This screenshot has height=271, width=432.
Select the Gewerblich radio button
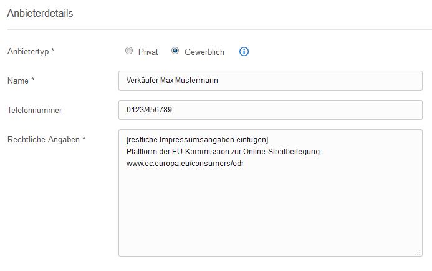coord(175,51)
